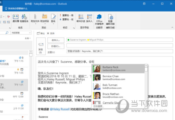The height and width of the screenshot is (120, 175).
Task: Open the All (全部) filter dropdown
Action: pyautogui.click(x=28, y=38)
